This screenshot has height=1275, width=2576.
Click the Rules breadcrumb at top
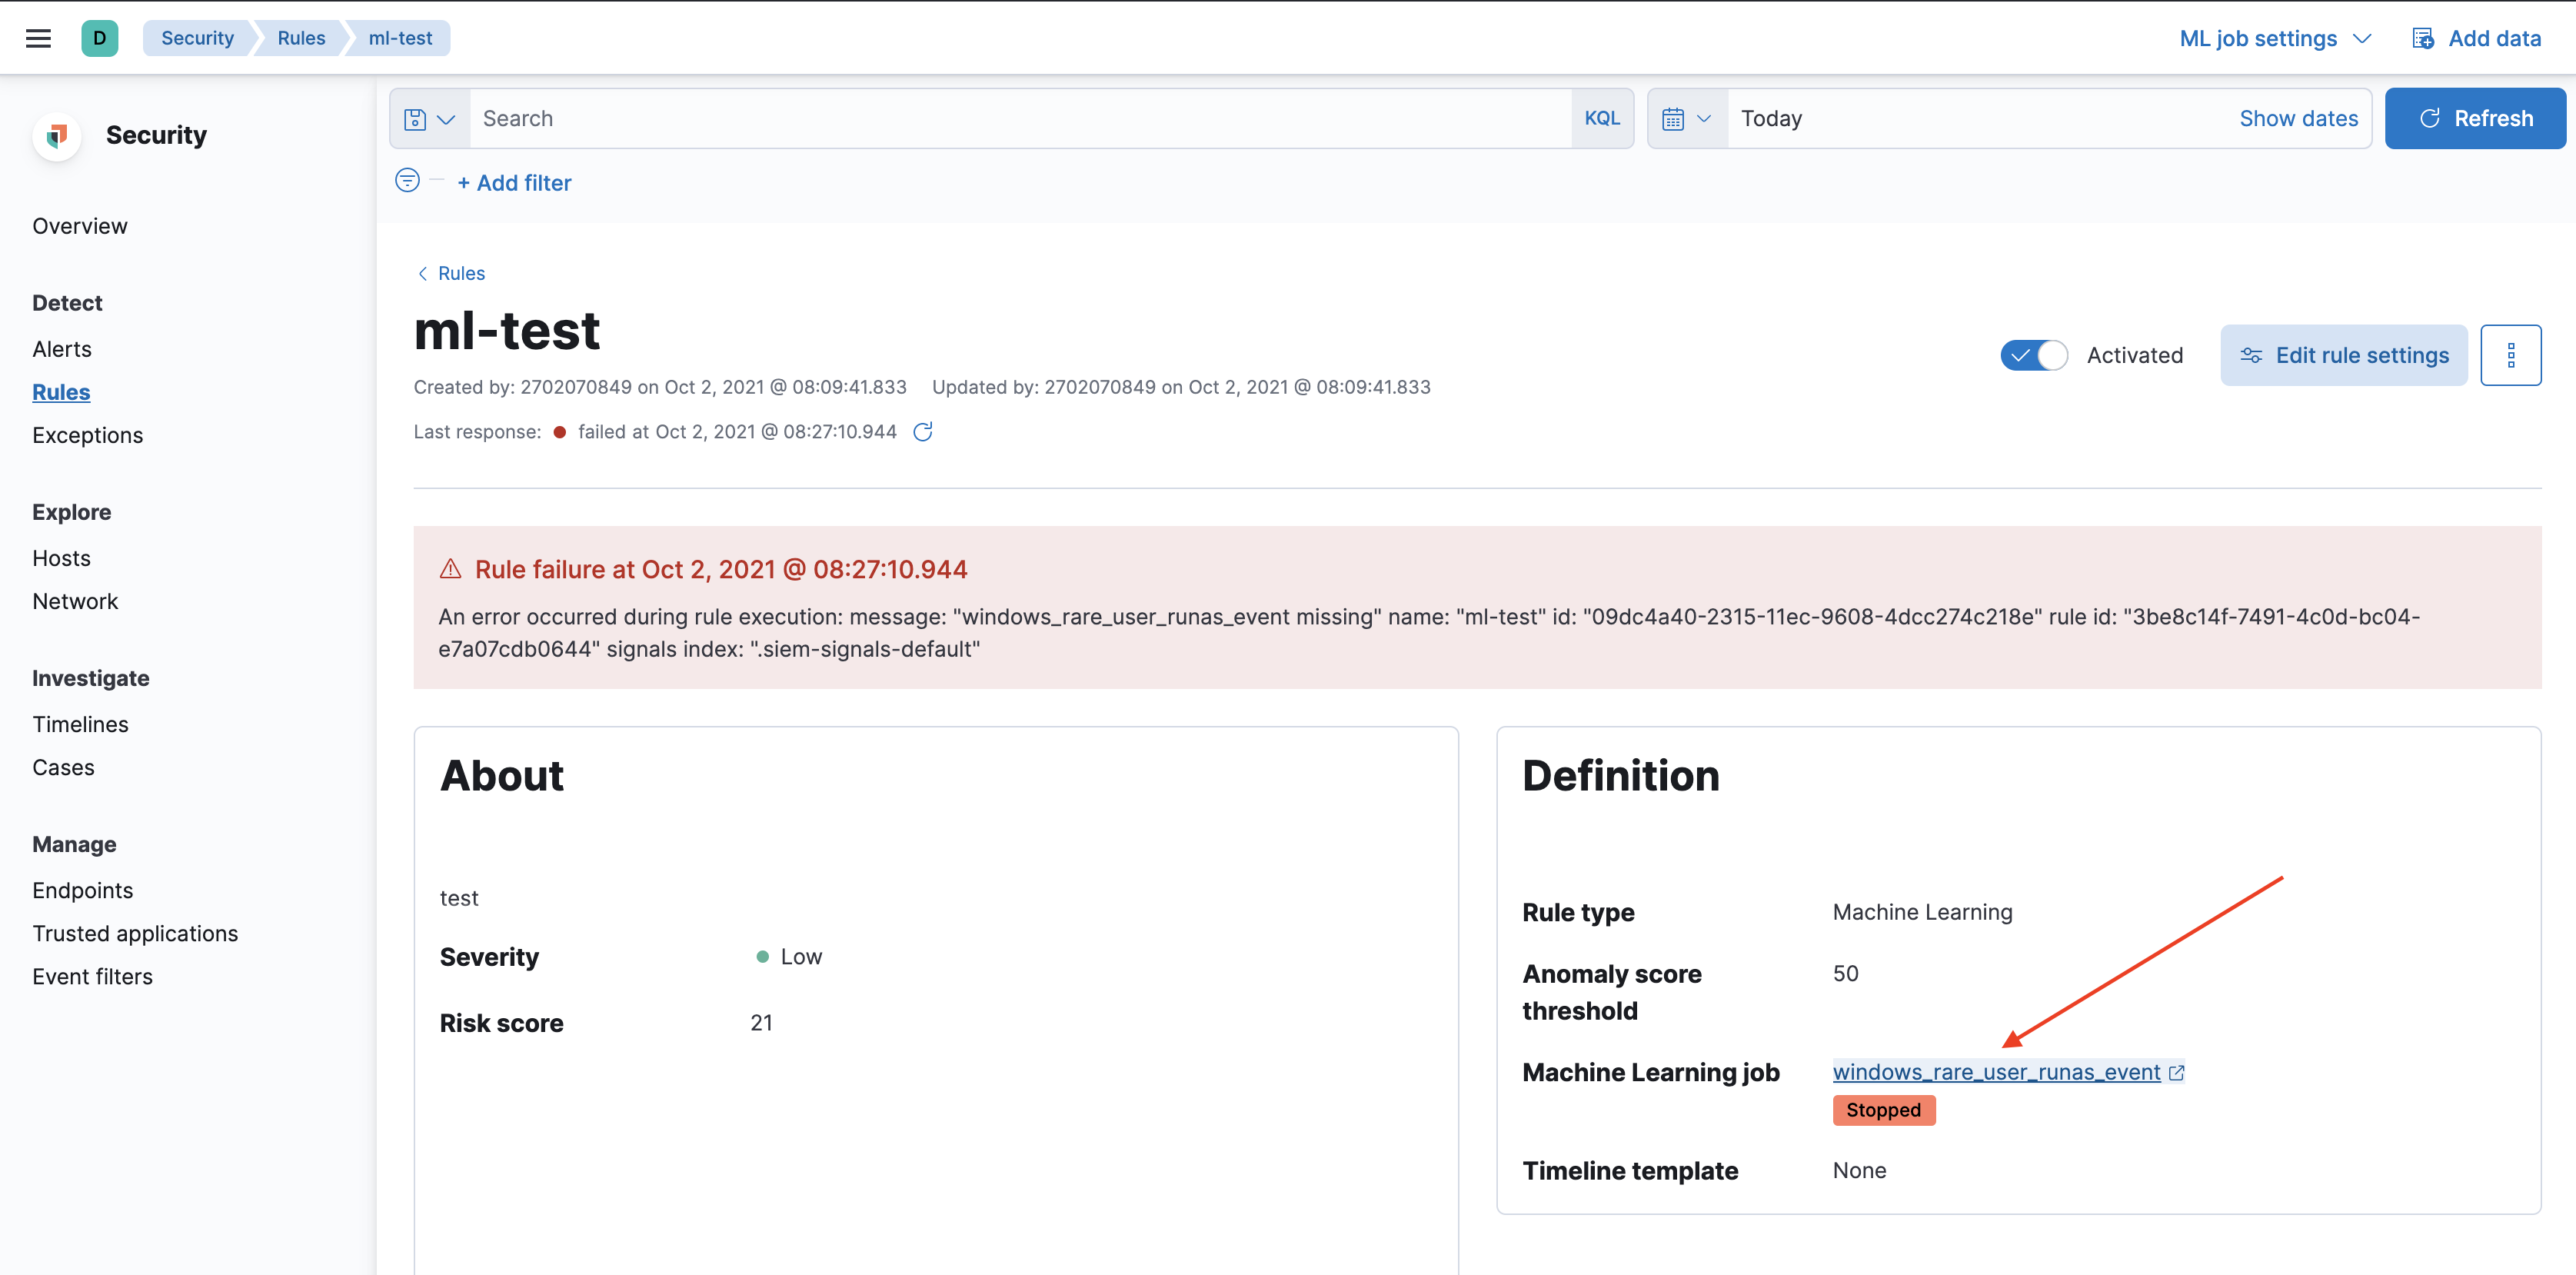(301, 38)
